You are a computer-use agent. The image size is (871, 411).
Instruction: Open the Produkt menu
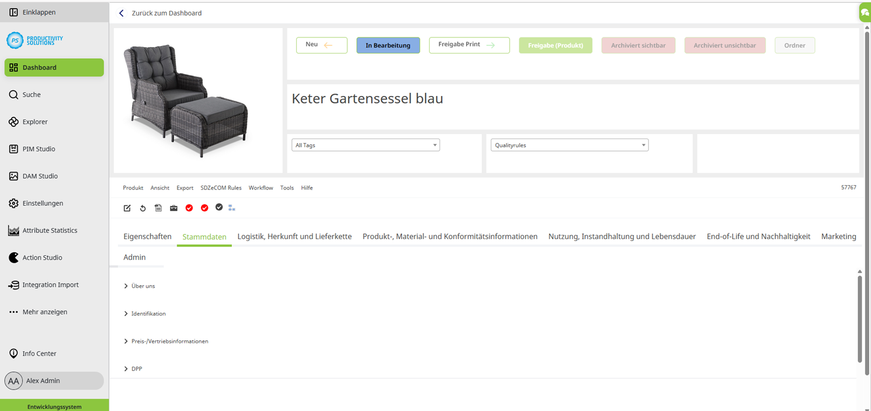pyautogui.click(x=133, y=187)
